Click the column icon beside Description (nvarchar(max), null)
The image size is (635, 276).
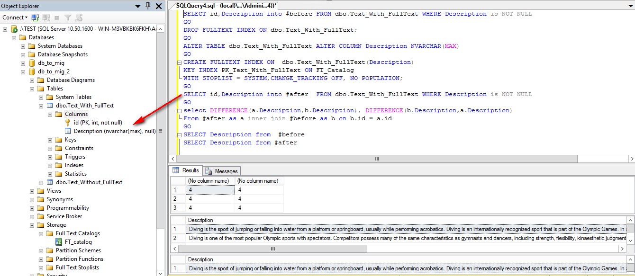coord(68,131)
